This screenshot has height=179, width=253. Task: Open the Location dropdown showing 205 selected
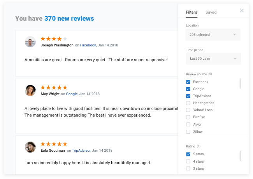[x=213, y=35]
